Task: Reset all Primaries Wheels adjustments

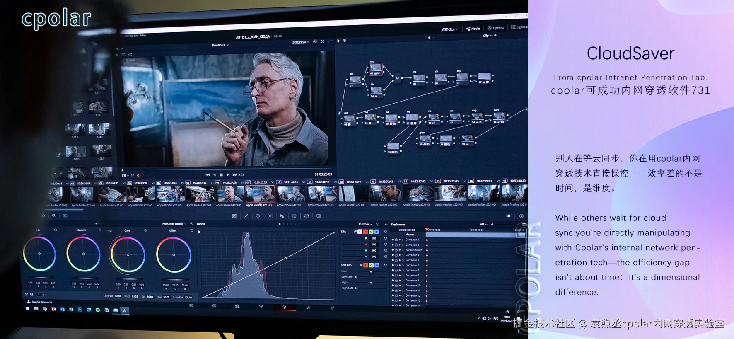Action: tap(191, 224)
